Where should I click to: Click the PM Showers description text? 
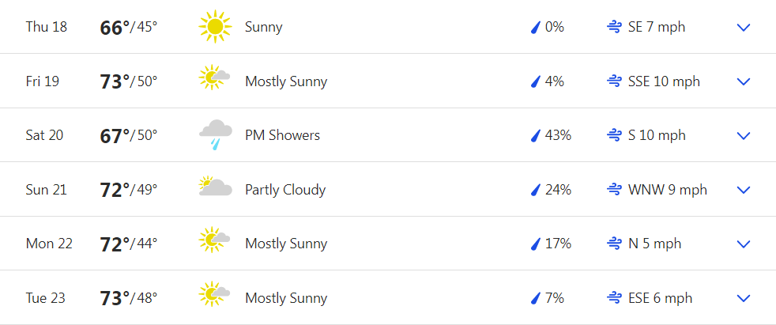(283, 135)
